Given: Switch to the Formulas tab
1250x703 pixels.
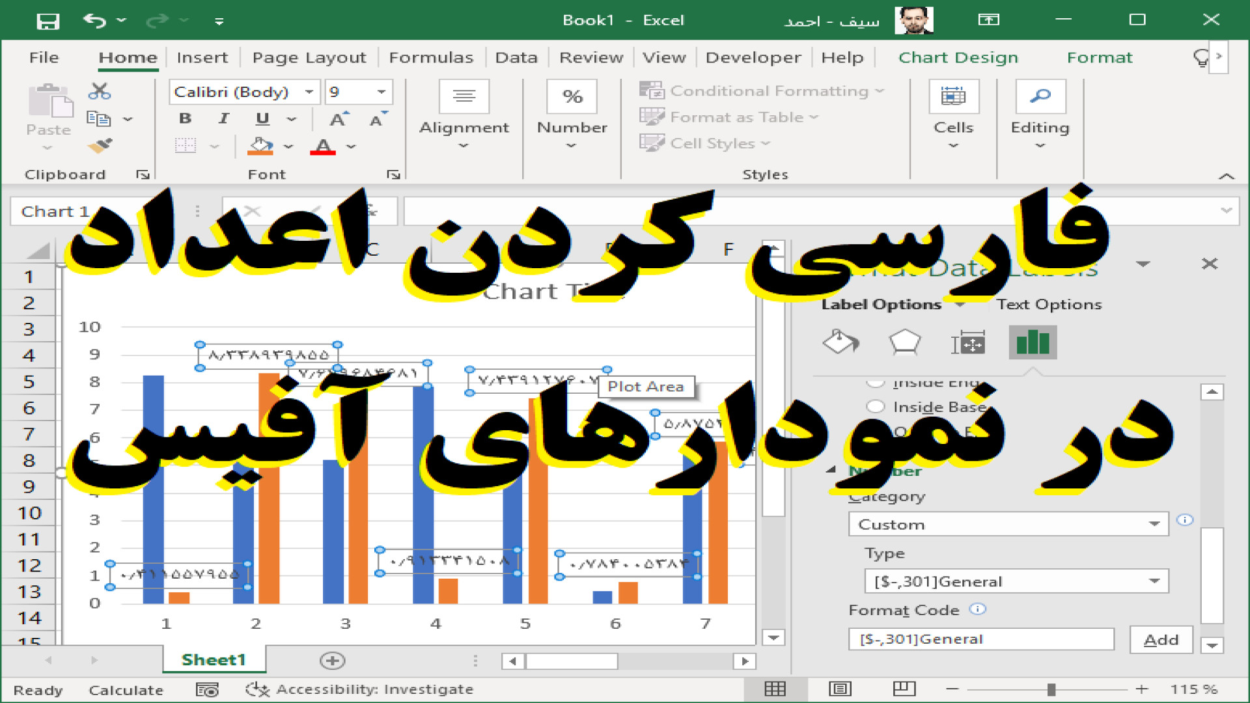Looking at the screenshot, I should click(431, 58).
